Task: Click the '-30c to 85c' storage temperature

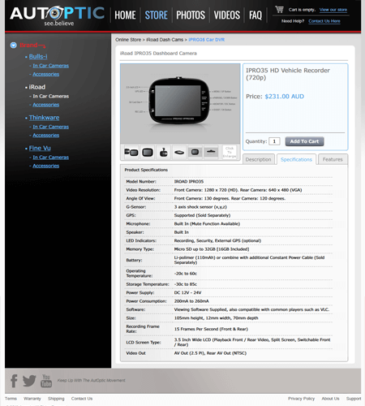Action: click(186, 284)
